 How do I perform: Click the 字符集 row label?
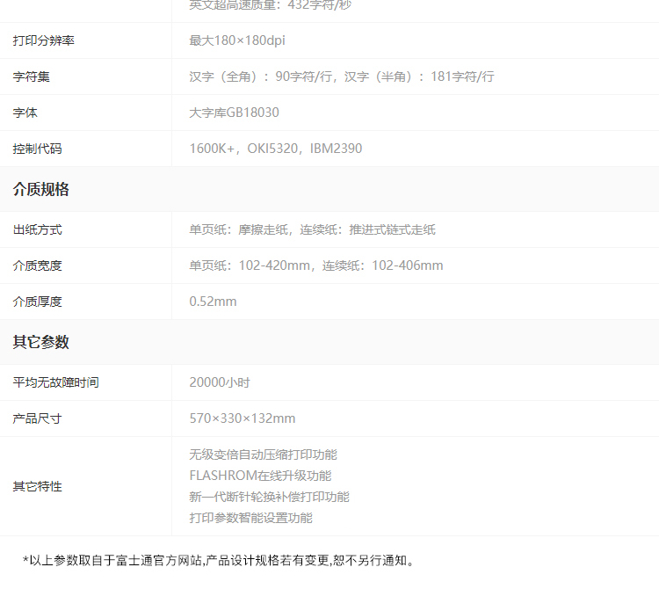(x=31, y=76)
